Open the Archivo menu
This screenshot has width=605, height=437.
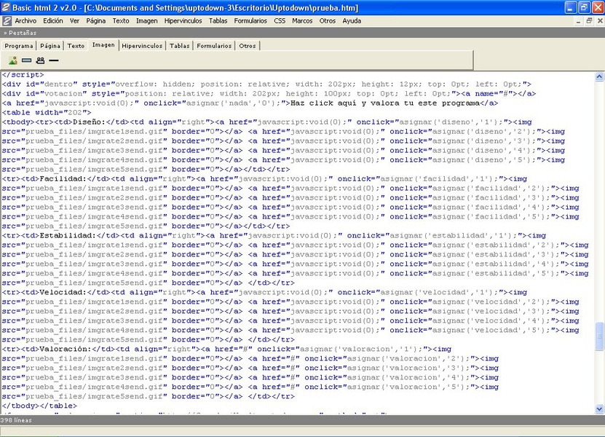[x=25, y=21]
